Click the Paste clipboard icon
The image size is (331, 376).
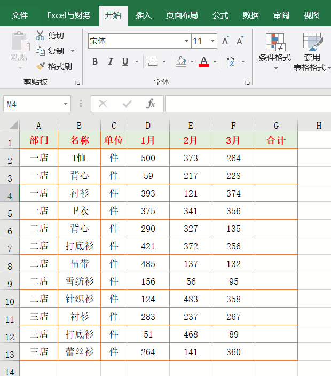pyautogui.click(x=20, y=41)
